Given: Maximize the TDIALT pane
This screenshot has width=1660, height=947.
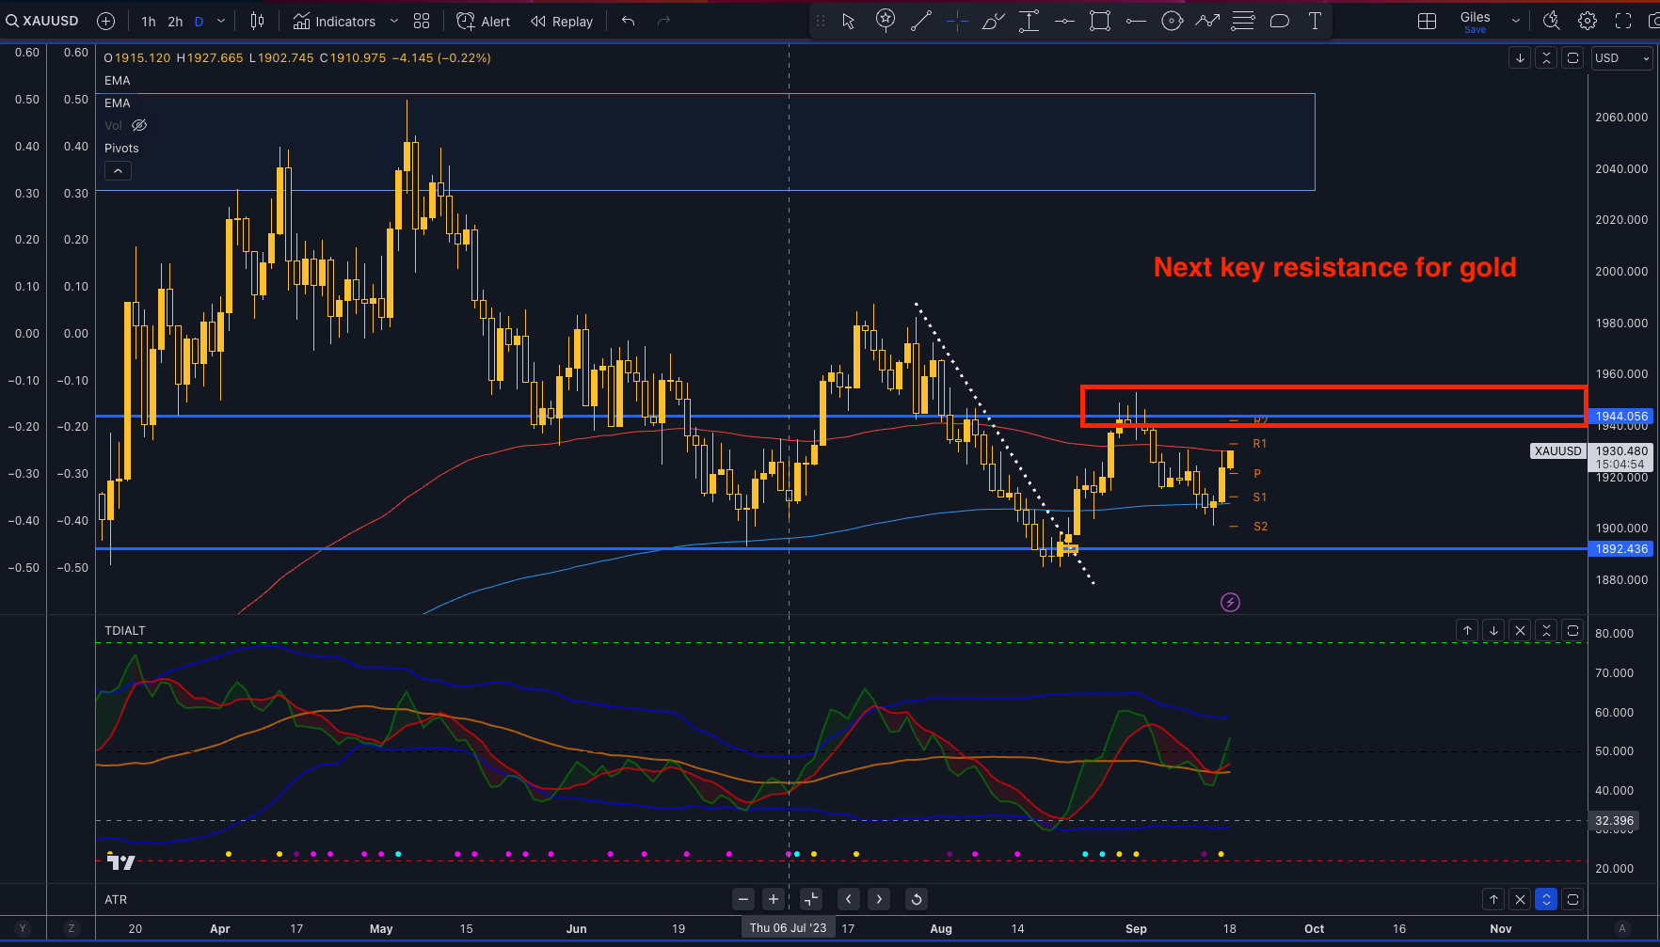Looking at the screenshot, I should 1572,631.
